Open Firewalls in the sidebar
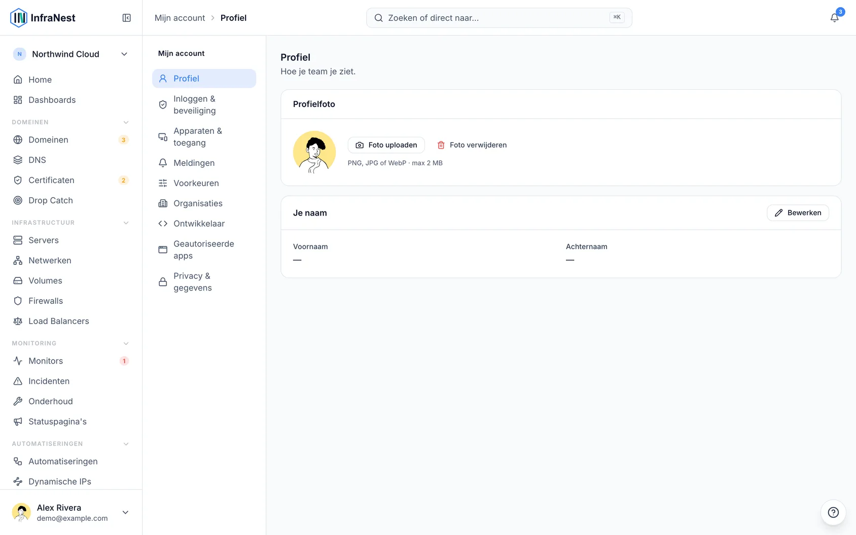The image size is (856, 535). pyautogui.click(x=71, y=301)
